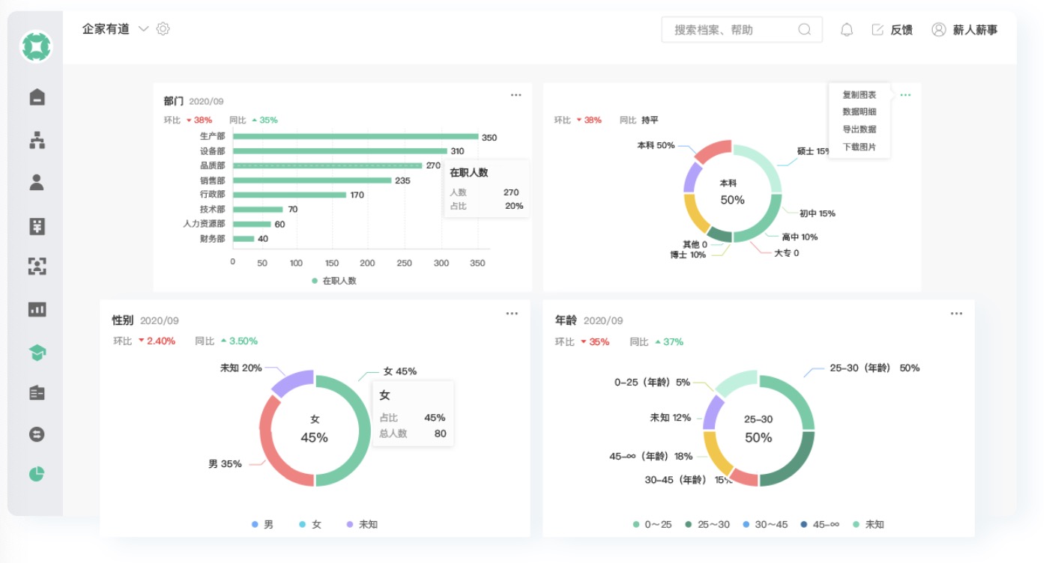
Task: Open the more menu on 年龄 chart
Action: coord(957,314)
